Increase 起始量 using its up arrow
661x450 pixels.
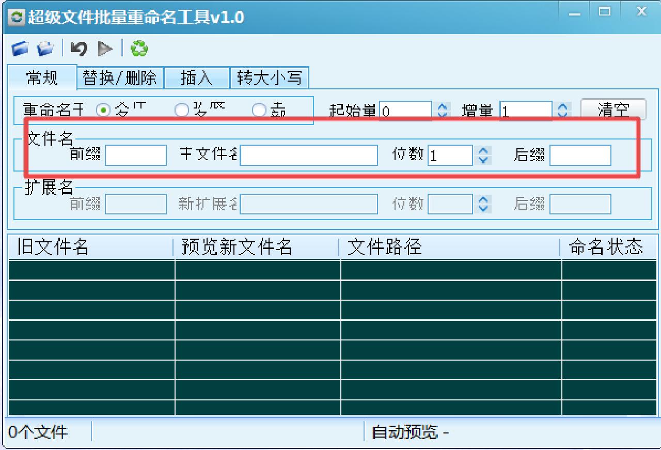point(443,106)
